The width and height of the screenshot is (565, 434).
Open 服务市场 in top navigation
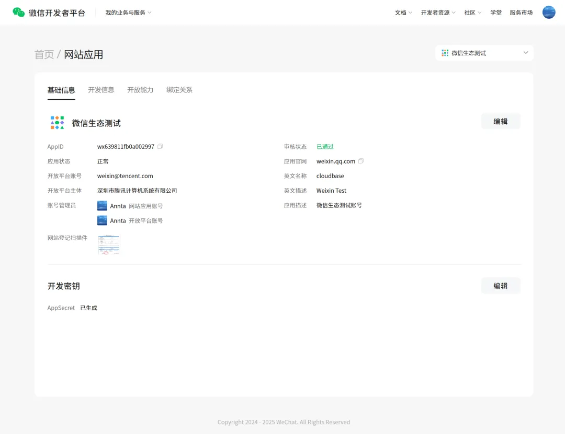pyautogui.click(x=521, y=13)
